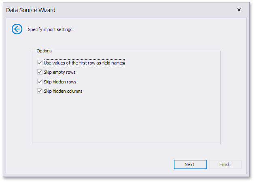Click the 'Skip empty rows' label text
This screenshot has width=255, height=183.
click(x=59, y=72)
